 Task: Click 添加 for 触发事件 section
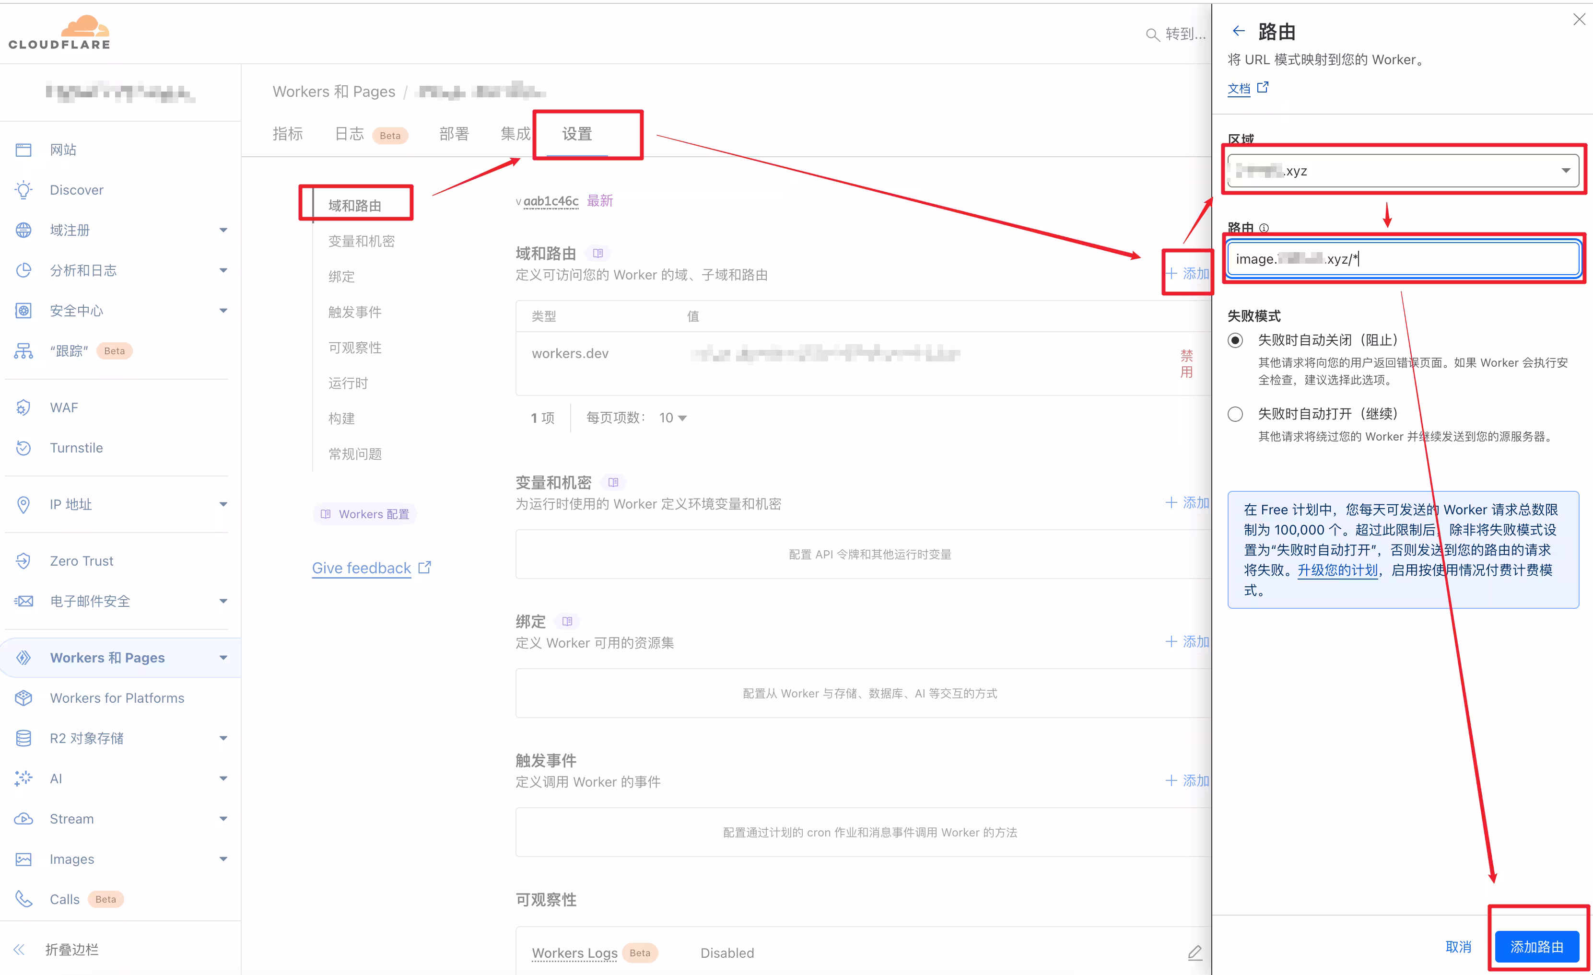1187,780
